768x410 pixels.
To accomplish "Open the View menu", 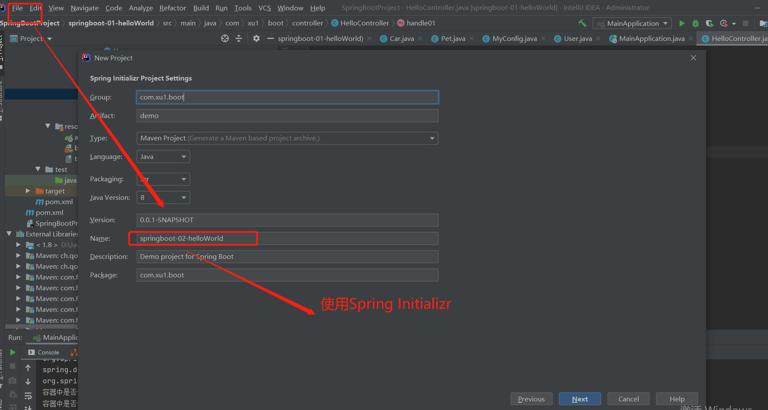I will click(56, 8).
